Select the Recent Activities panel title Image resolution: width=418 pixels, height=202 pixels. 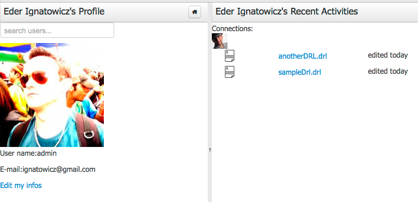tap(287, 11)
